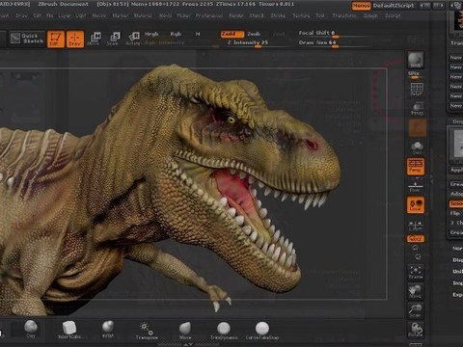The width and height of the screenshot is (463, 347).
Task: Select the Rotate gizmo button in top toolbar
Action: 133,39
